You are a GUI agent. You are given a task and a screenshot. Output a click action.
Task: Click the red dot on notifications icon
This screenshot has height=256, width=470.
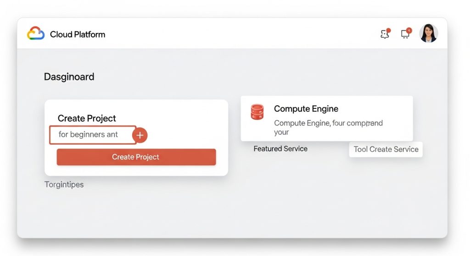(388, 30)
